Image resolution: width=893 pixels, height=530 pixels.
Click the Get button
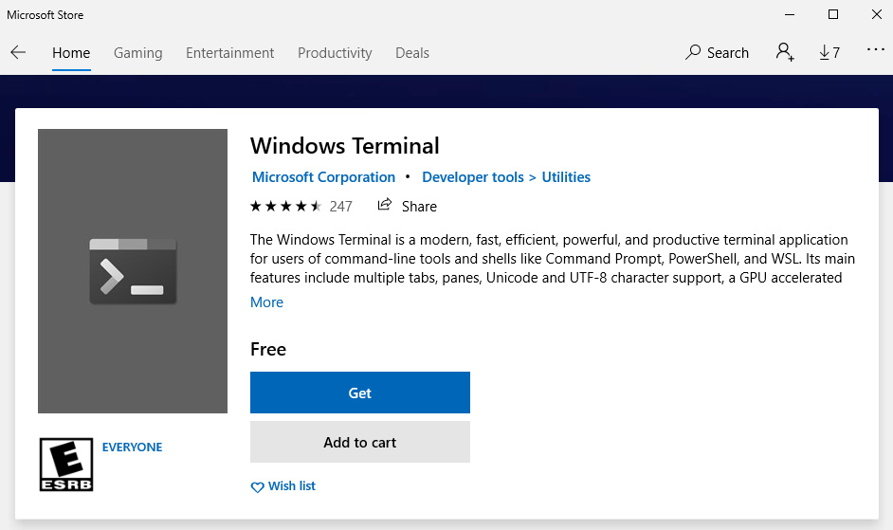360,393
